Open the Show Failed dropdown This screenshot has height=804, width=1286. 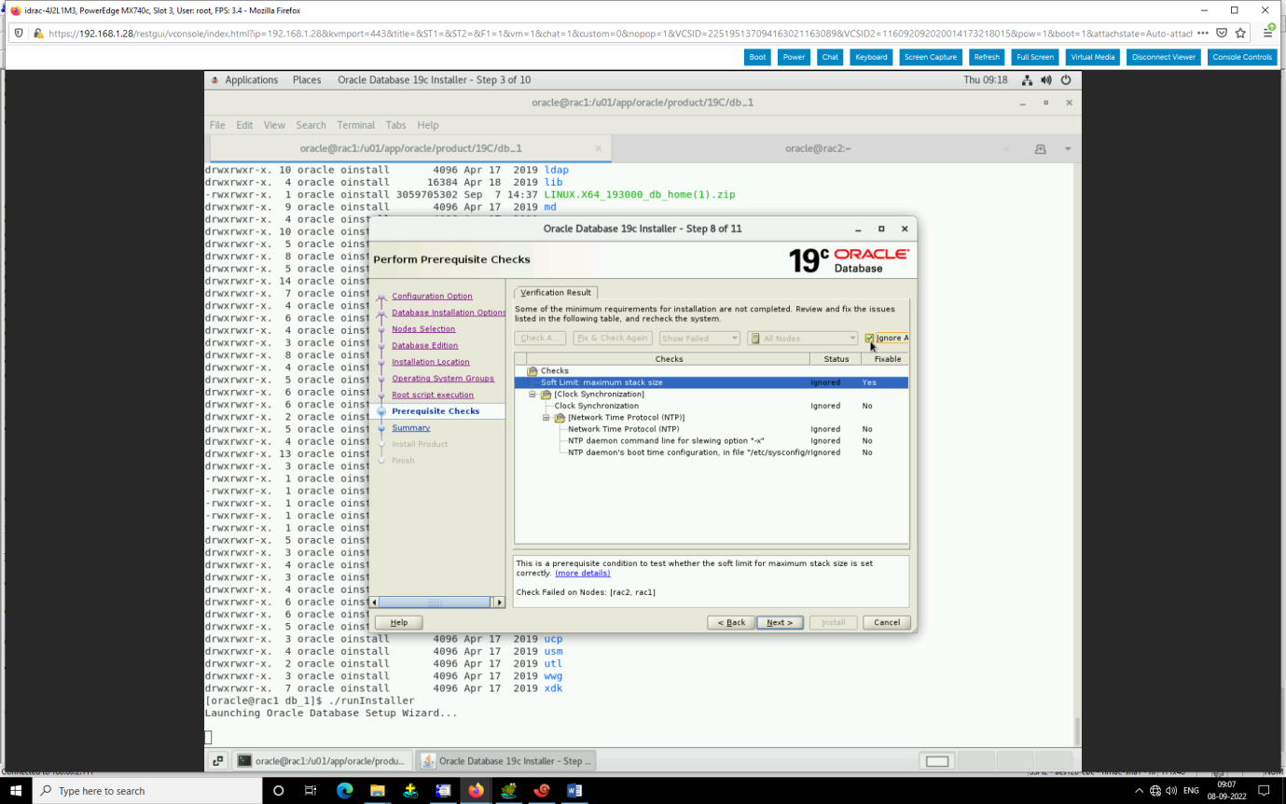coord(699,339)
